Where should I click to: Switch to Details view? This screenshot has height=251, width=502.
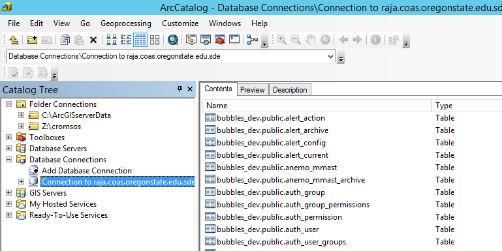coord(140,40)
